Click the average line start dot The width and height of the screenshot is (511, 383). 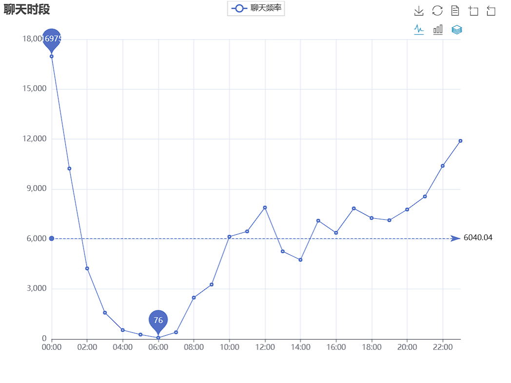pyautogui.click(x=52, y=238)
